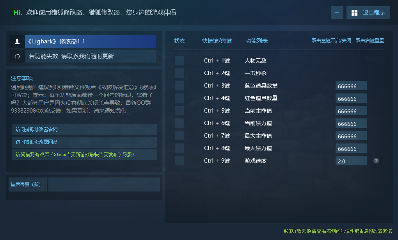398x240 pixels.
Task: Enable the 蓝色道具数量 status checkbox
Action: (x=179, y=86)
